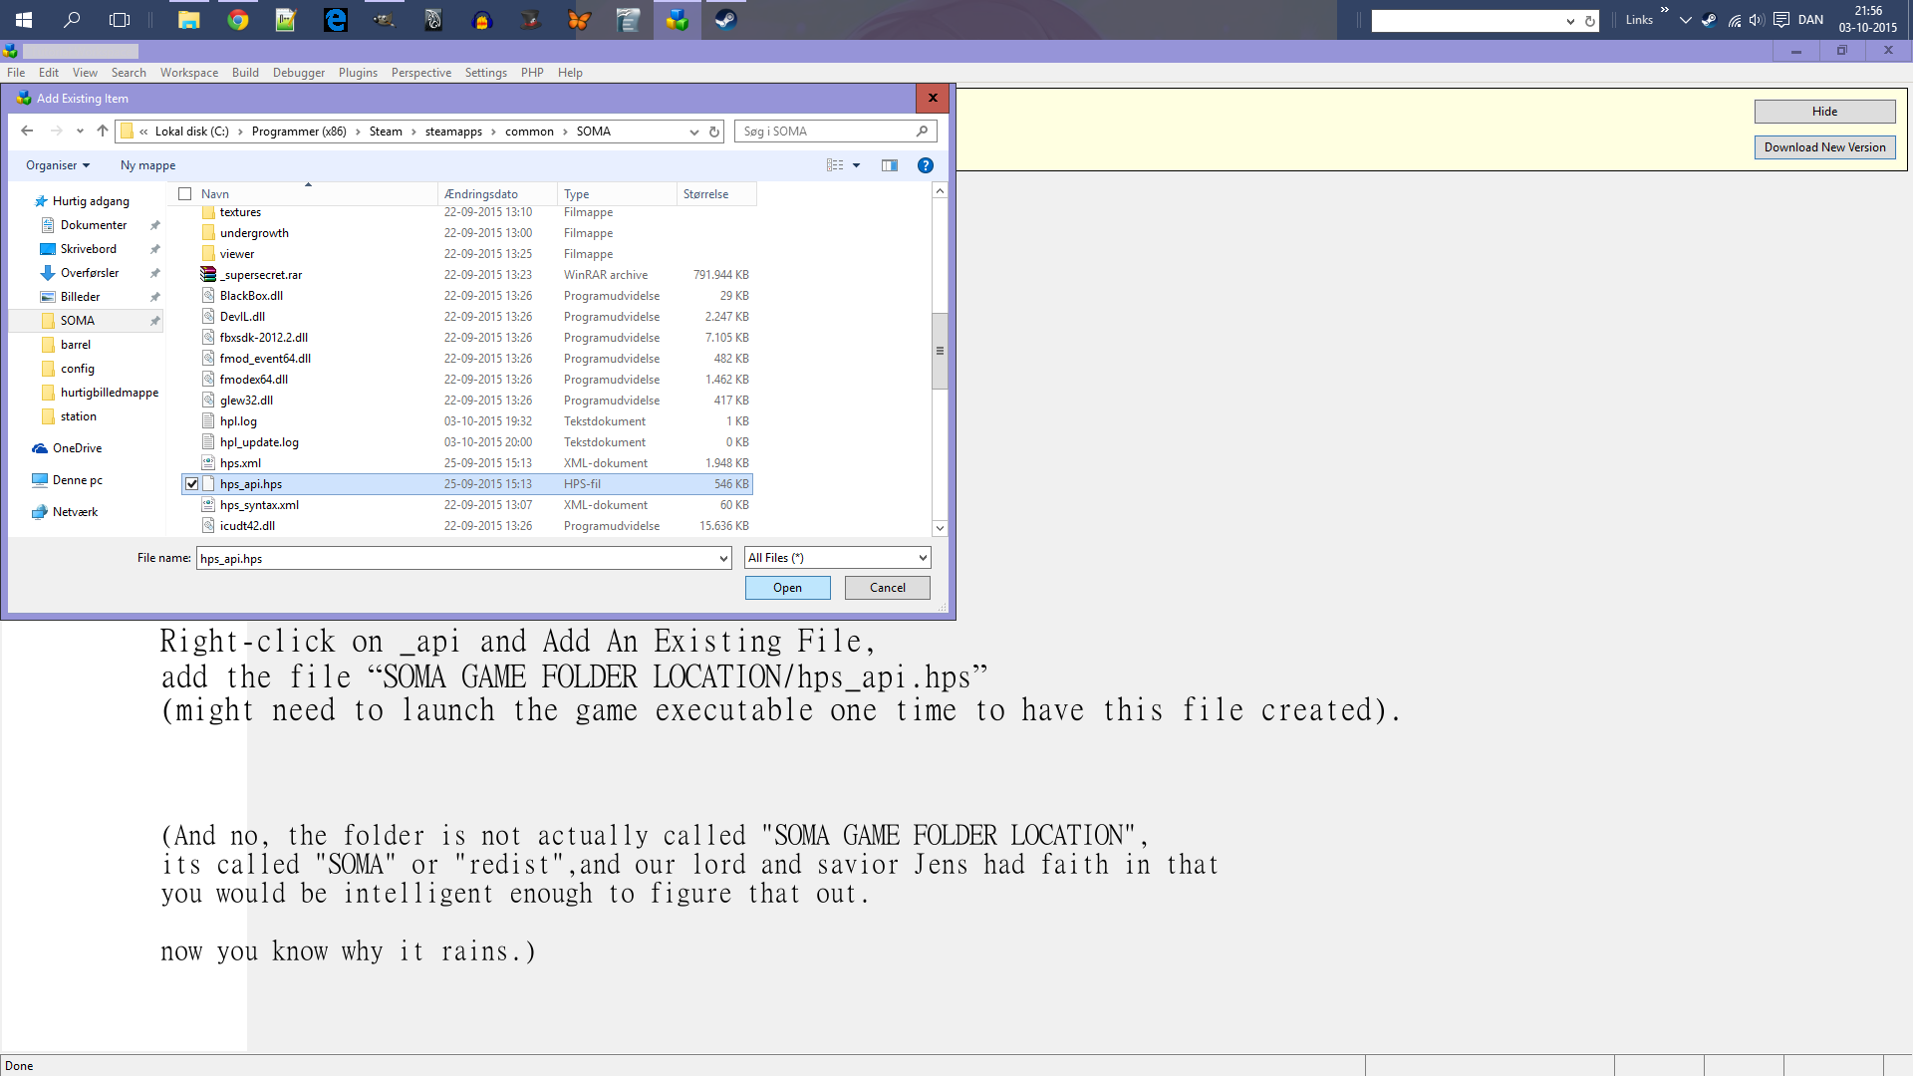This screenshot has height=1076, width=1913.
Task: Go up one folder level
Action: 103,132
